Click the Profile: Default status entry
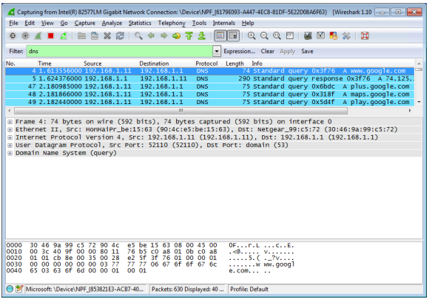The height and width of the screenshot is (302, 432). coord(249,289)
